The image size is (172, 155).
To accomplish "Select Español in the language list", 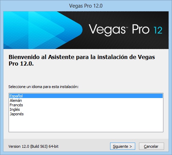I will click(86, 96).
